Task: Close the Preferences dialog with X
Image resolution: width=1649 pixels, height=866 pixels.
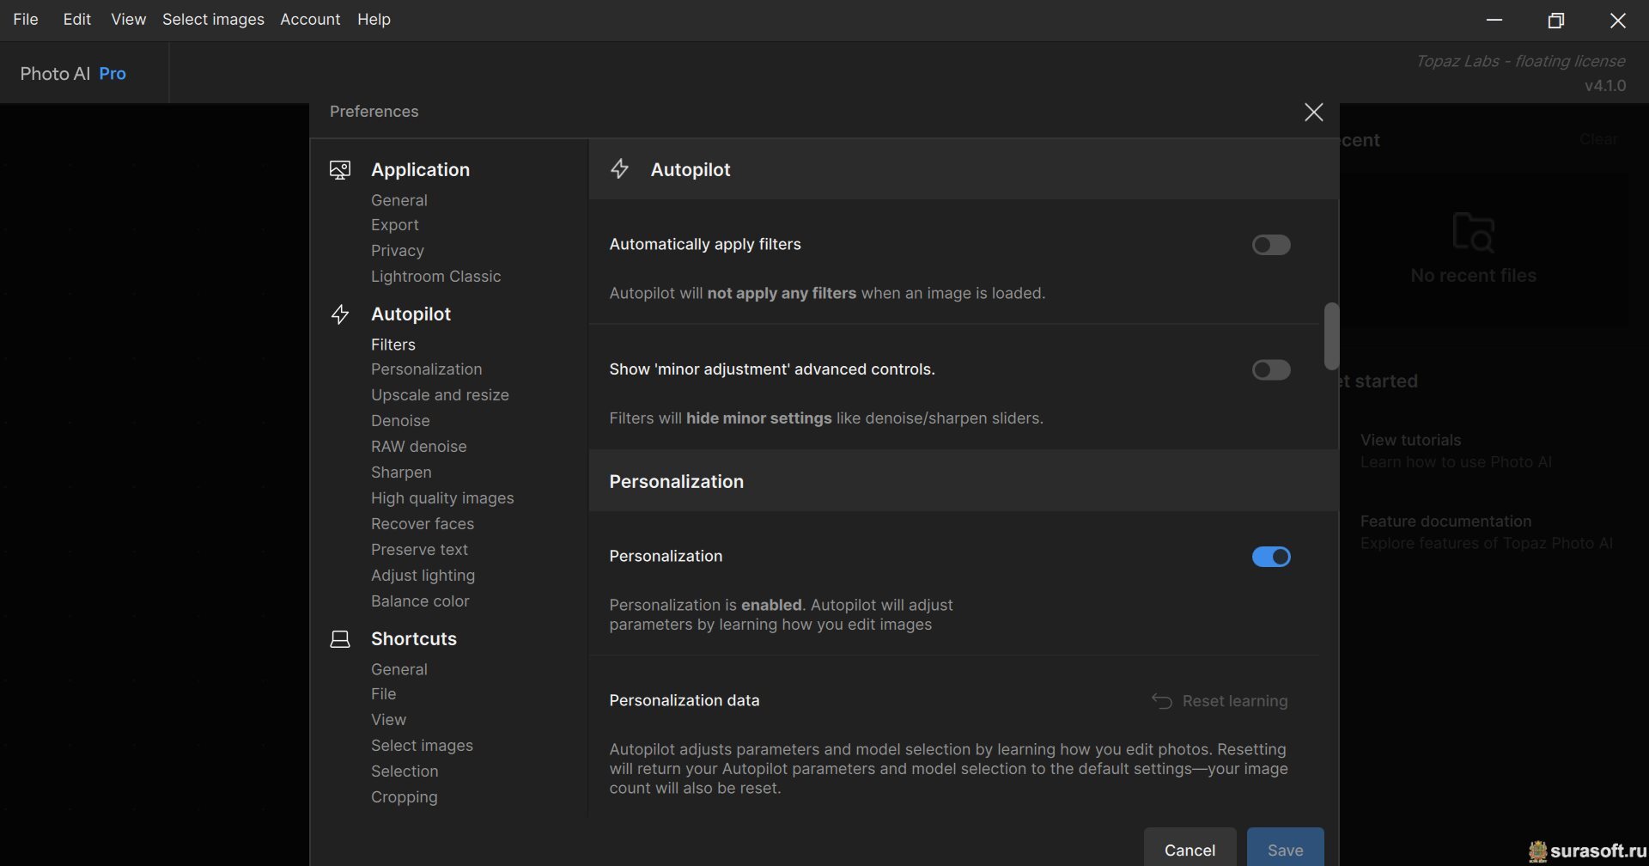Action: pos(1313,112)
